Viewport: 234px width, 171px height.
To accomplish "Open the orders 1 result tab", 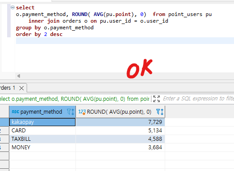I will click(x=8, y=88).
